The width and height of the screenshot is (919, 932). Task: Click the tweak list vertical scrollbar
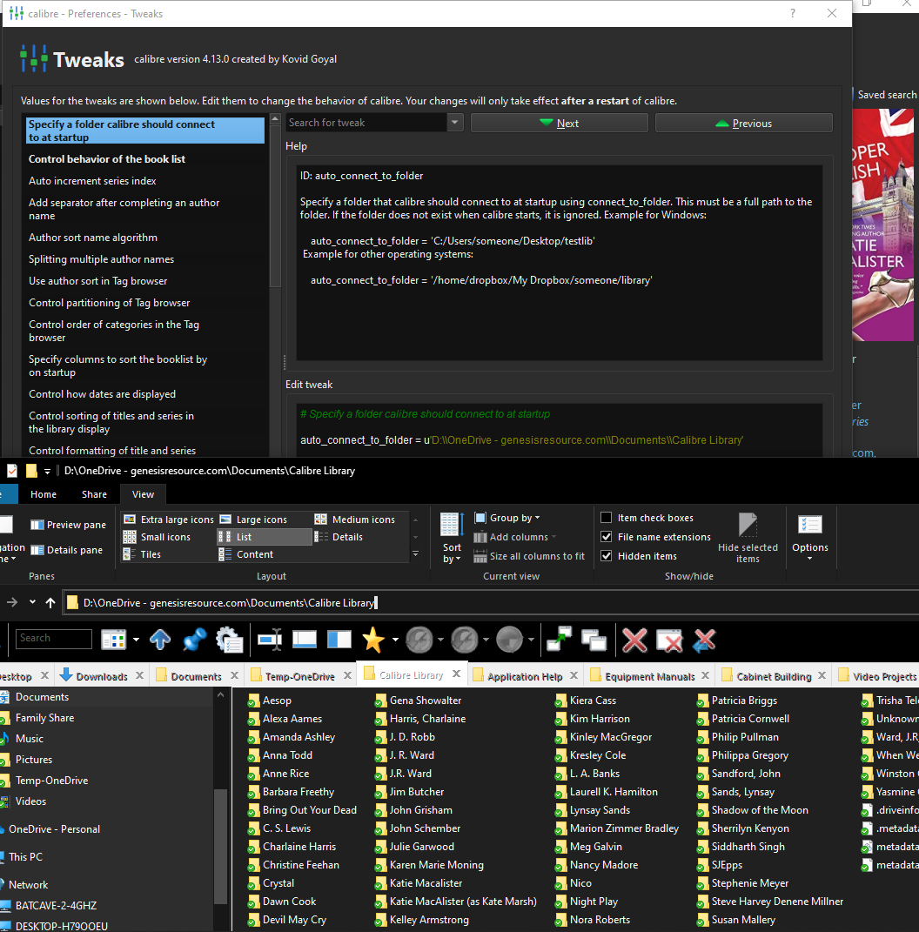tap(275, 205)
